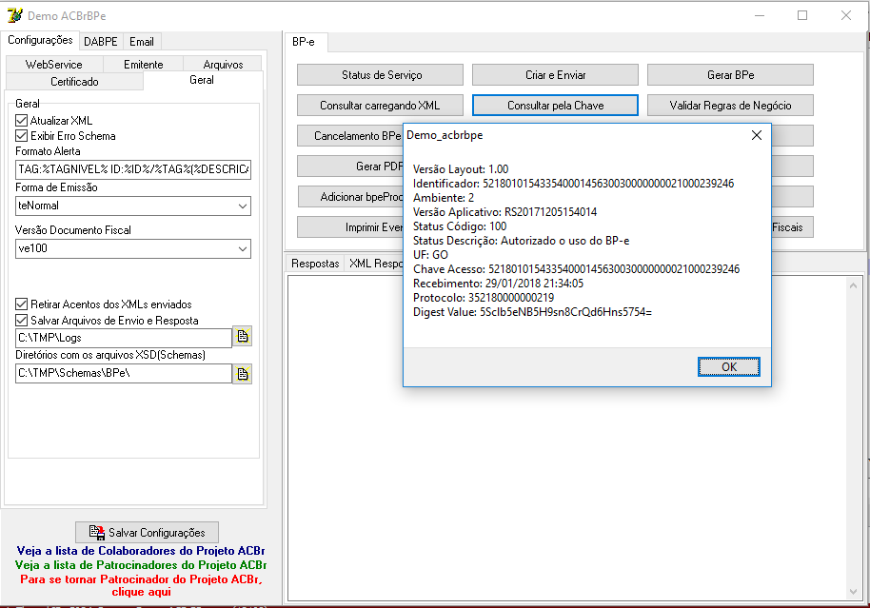Select the BP-e tab
870x608 pixels.
point(304,42)
